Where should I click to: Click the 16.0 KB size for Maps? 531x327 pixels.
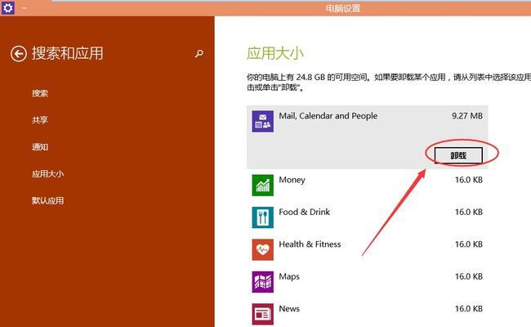point(469,276)
